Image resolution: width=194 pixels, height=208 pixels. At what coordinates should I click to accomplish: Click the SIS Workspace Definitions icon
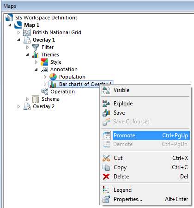pyautogui.click(x=9, y=18)
